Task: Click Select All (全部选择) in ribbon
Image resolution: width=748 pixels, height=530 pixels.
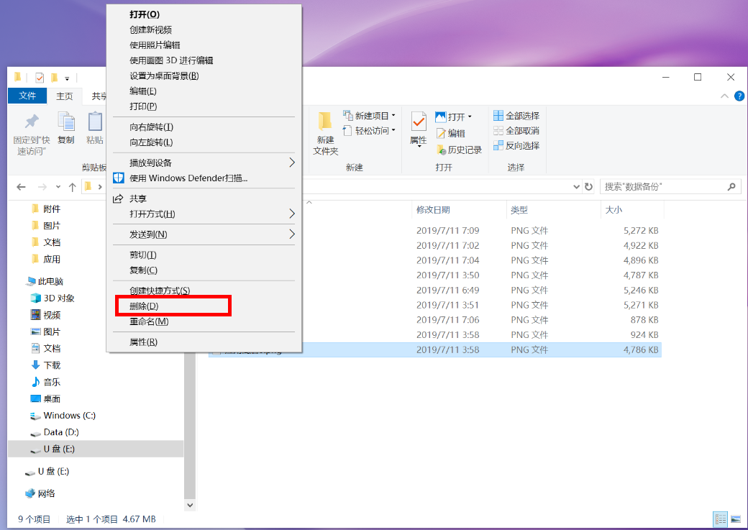Action: coord(516,116)
